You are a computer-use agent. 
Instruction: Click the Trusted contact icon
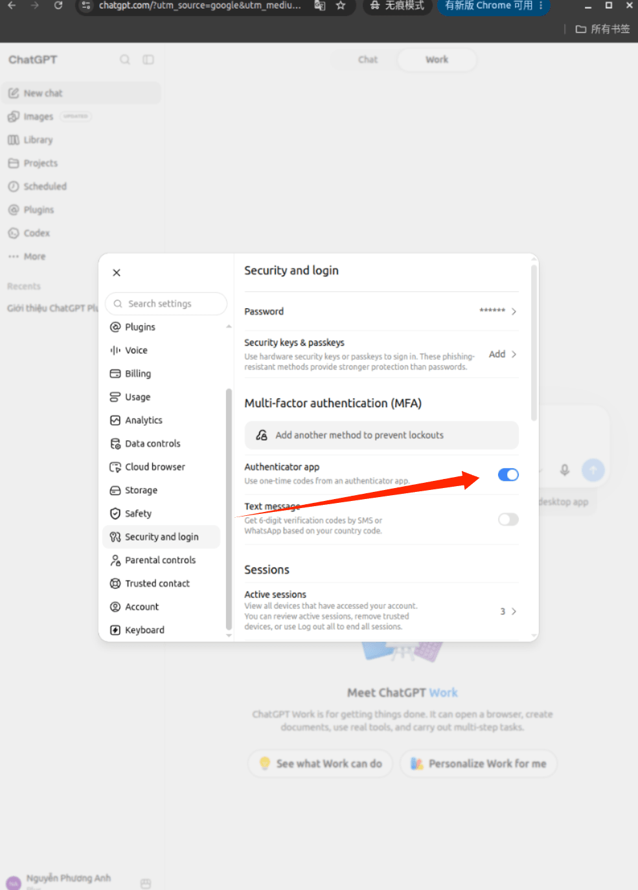(x=115, y=583)
